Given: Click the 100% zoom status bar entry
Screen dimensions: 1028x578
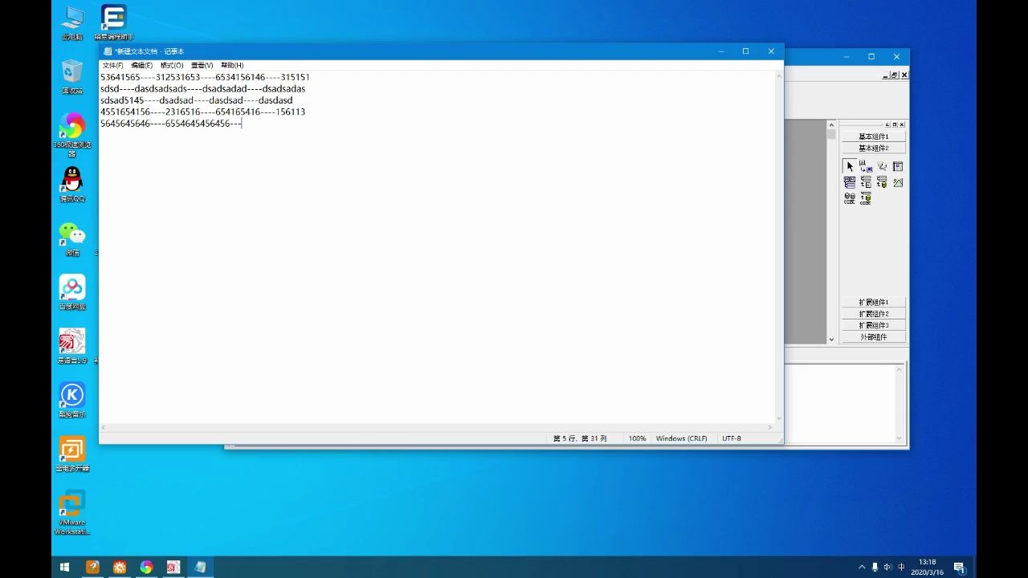Looking at the screenshot, I should point(637,438).
